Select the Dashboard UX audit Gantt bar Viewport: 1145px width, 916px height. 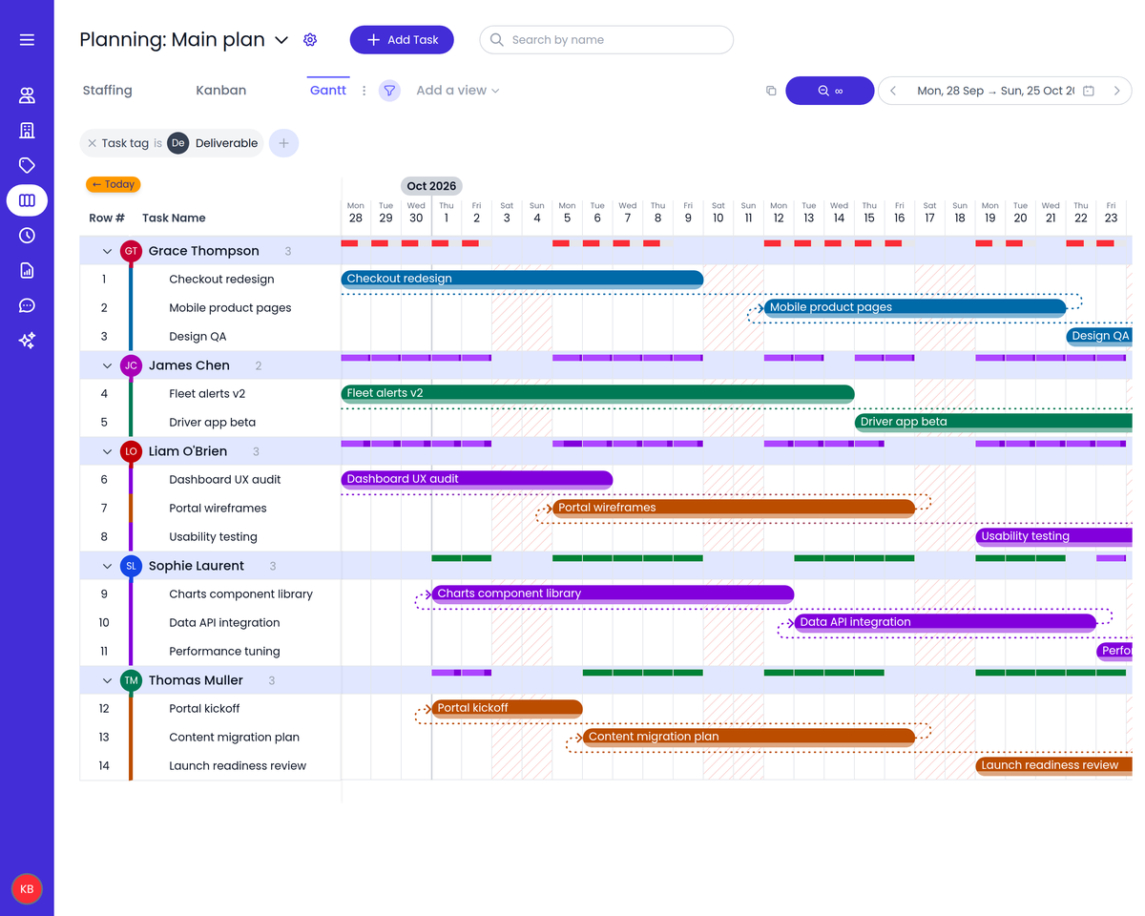click(477, 479)
